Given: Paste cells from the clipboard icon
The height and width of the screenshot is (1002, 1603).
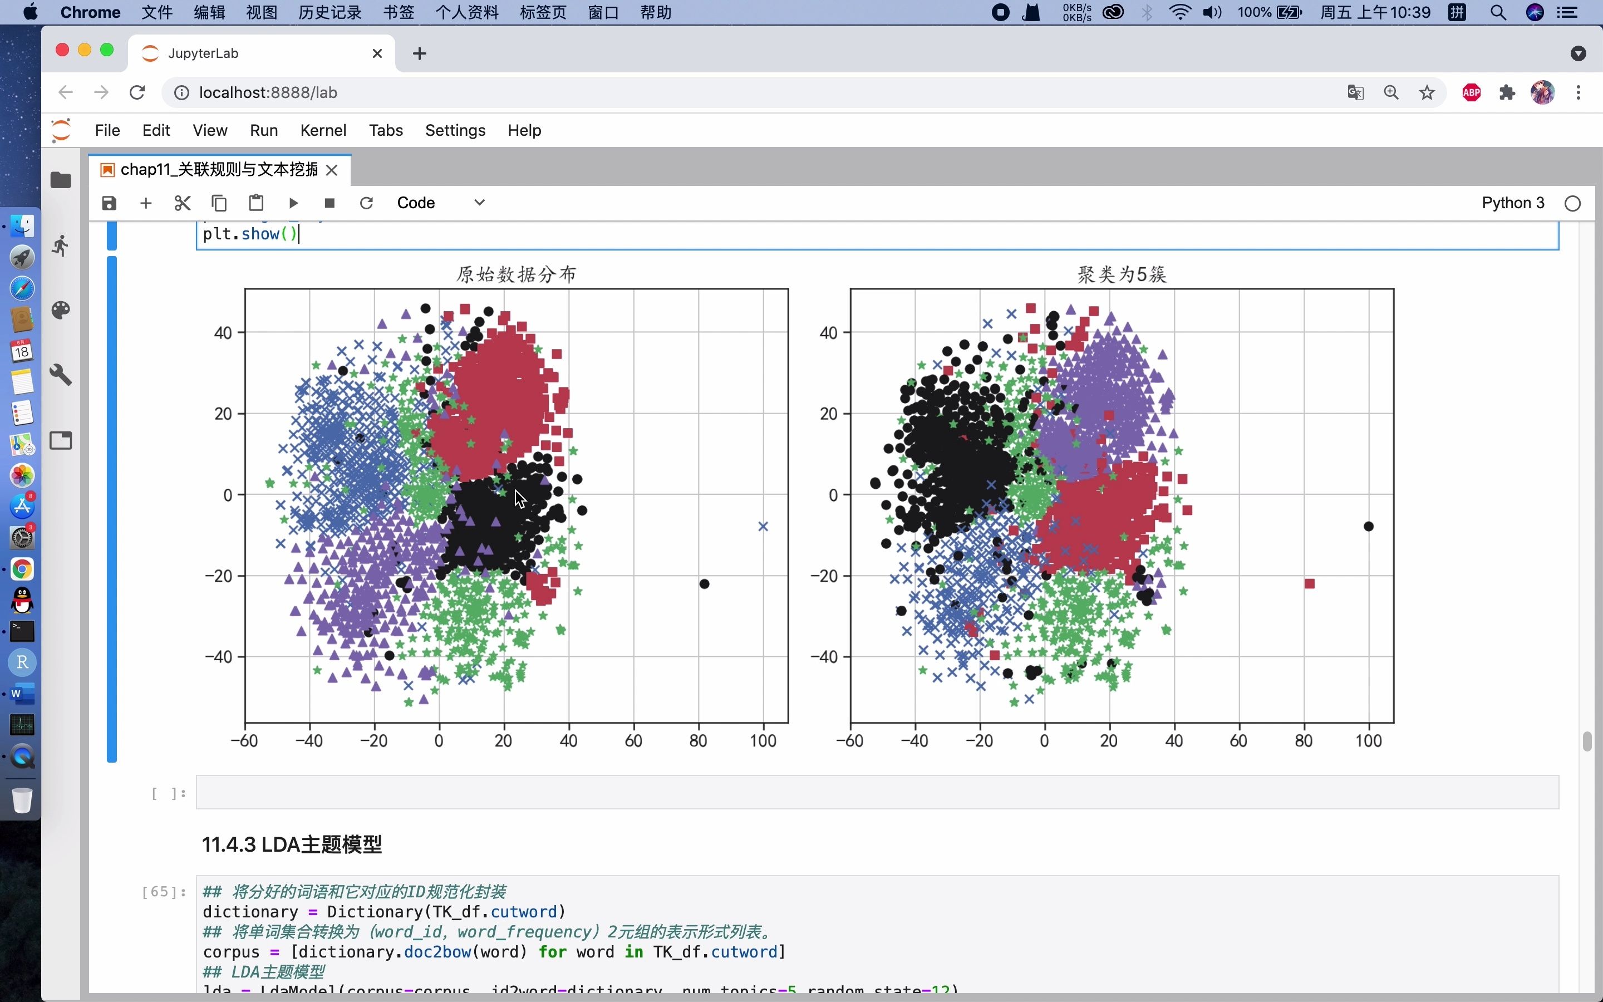Looking at the screenshot, I should (x=257, y=203).
